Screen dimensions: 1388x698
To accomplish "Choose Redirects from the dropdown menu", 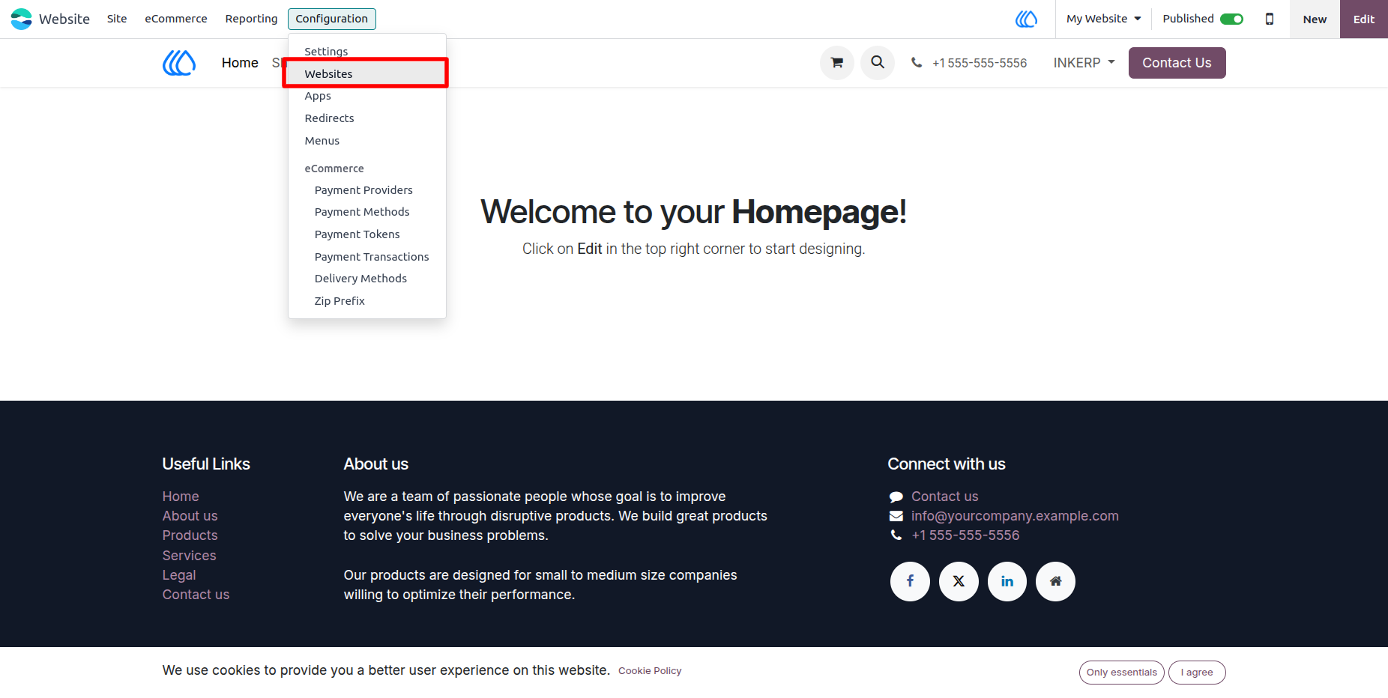I will 367,118.
